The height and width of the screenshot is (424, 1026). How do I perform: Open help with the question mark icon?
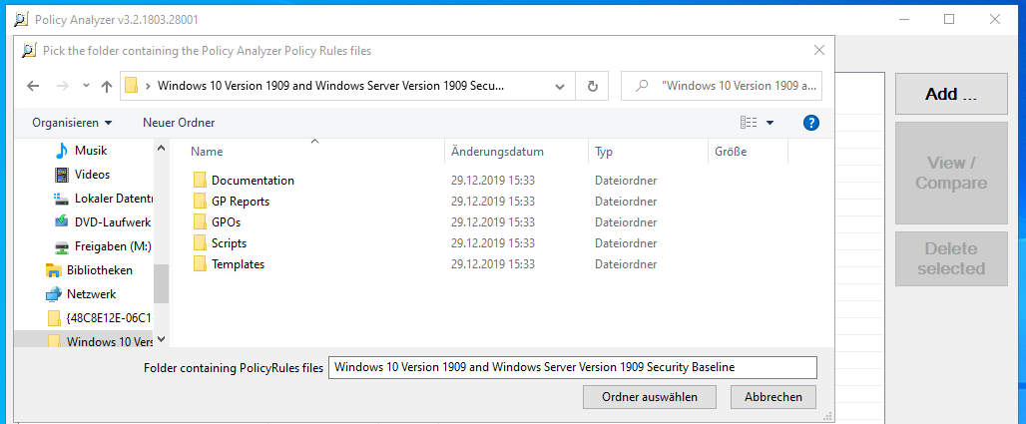coord(811,123)
